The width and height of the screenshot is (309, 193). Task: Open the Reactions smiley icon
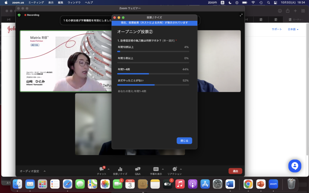[x=174, y=169]
